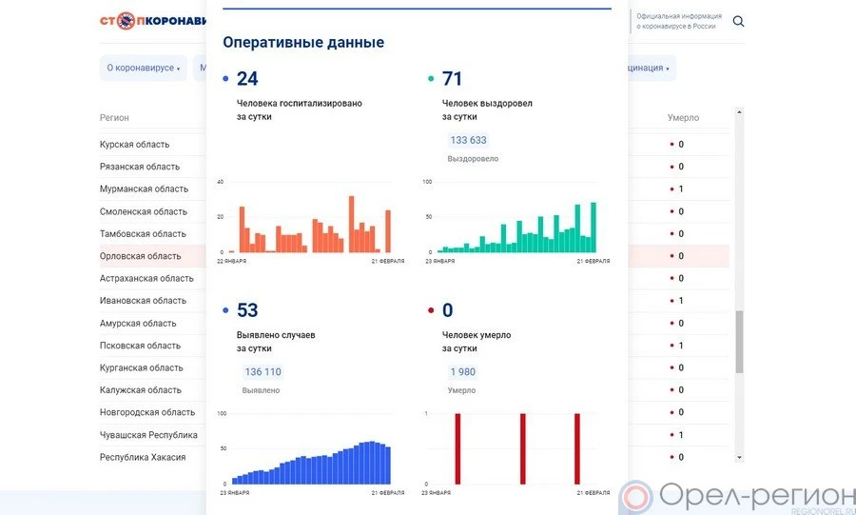Click the Стопкоронавирус site logo
Viewport: 856px width, 515px height.
(152, 21)
